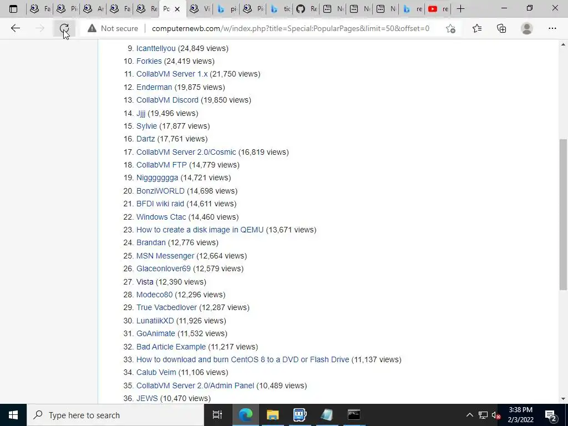The image size is (568, 426).
Task: Click the page scrollbar thumb
Action: tap(563, 214)
